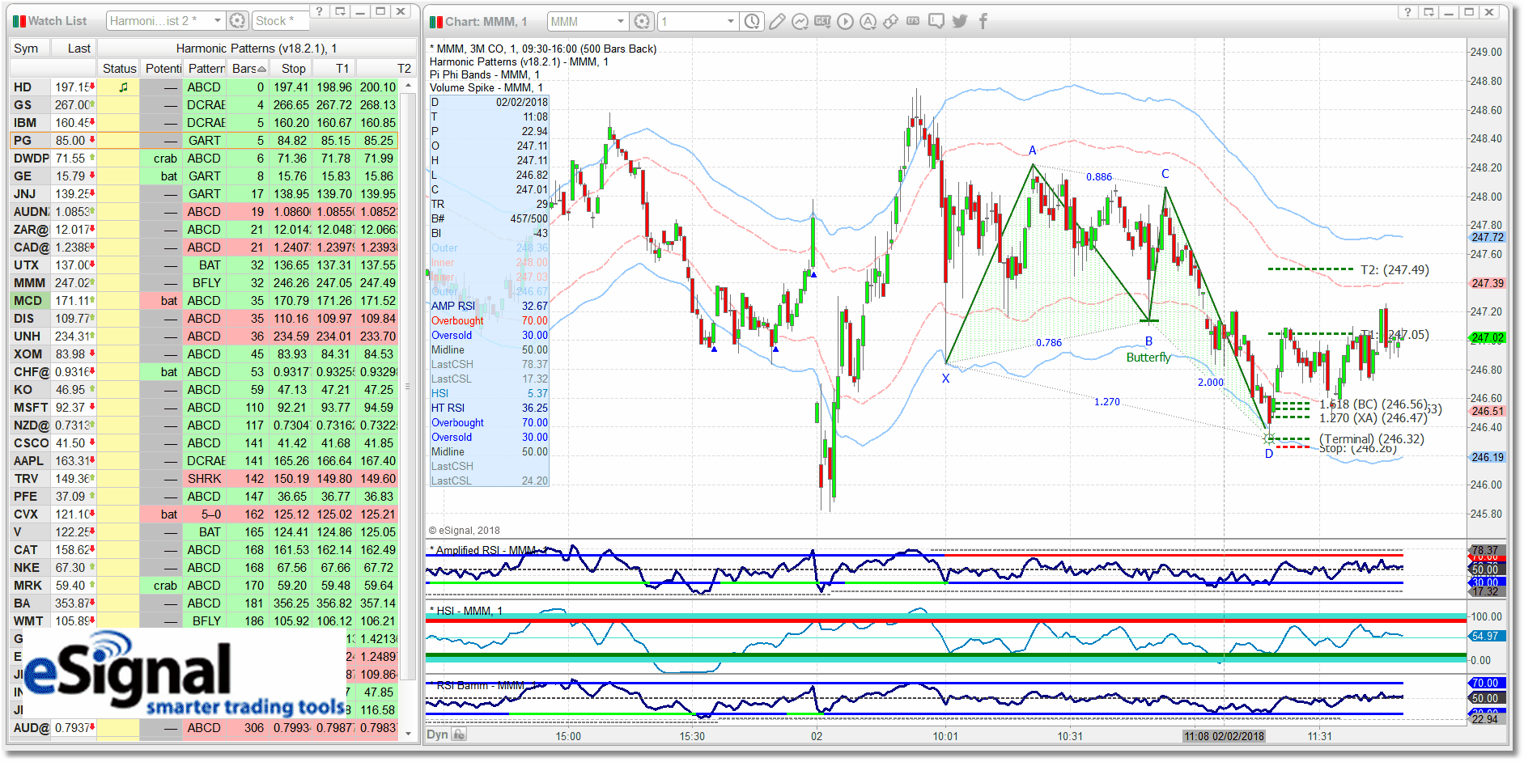Sort the watch list by Bars column
The height and width of the screenshot is (762, 1524).
(x=245, y=68)
